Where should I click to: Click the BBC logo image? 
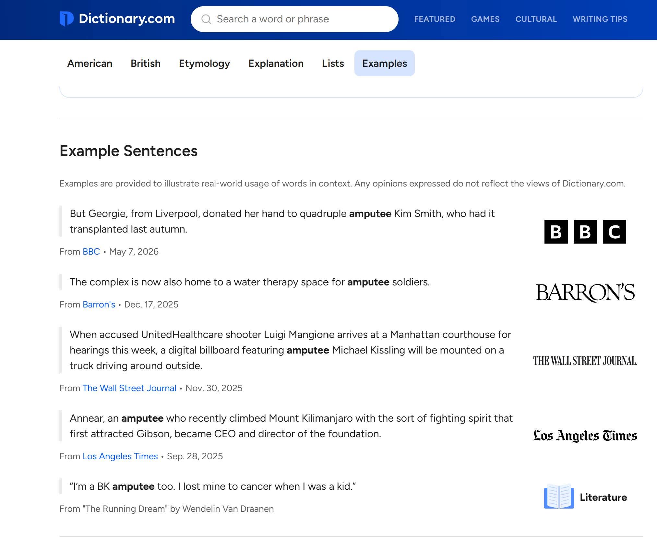point(585,232)
